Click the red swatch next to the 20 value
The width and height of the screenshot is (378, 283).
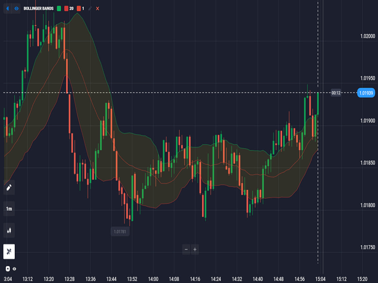(x=66, y=8)
